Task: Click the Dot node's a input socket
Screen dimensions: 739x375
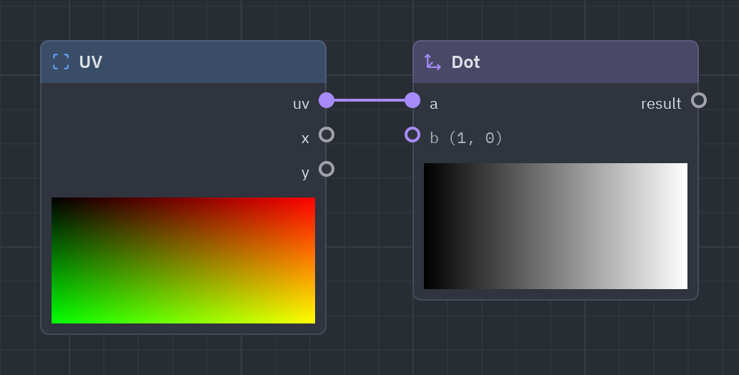Action: coord(412,100)
